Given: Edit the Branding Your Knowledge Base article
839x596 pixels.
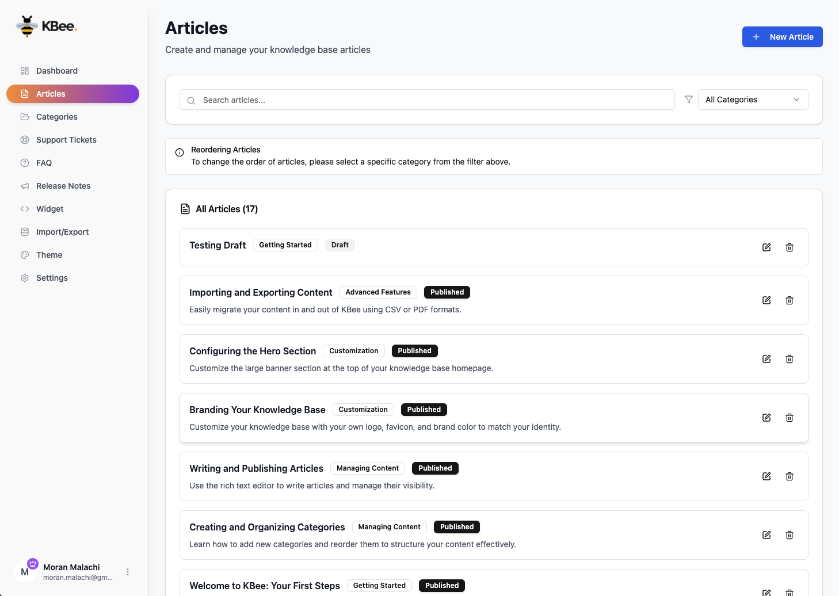Looking at the screenshot, I should (766, 417).
